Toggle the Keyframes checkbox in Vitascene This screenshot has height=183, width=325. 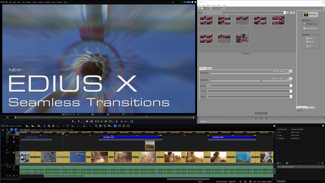click(199, 121)
